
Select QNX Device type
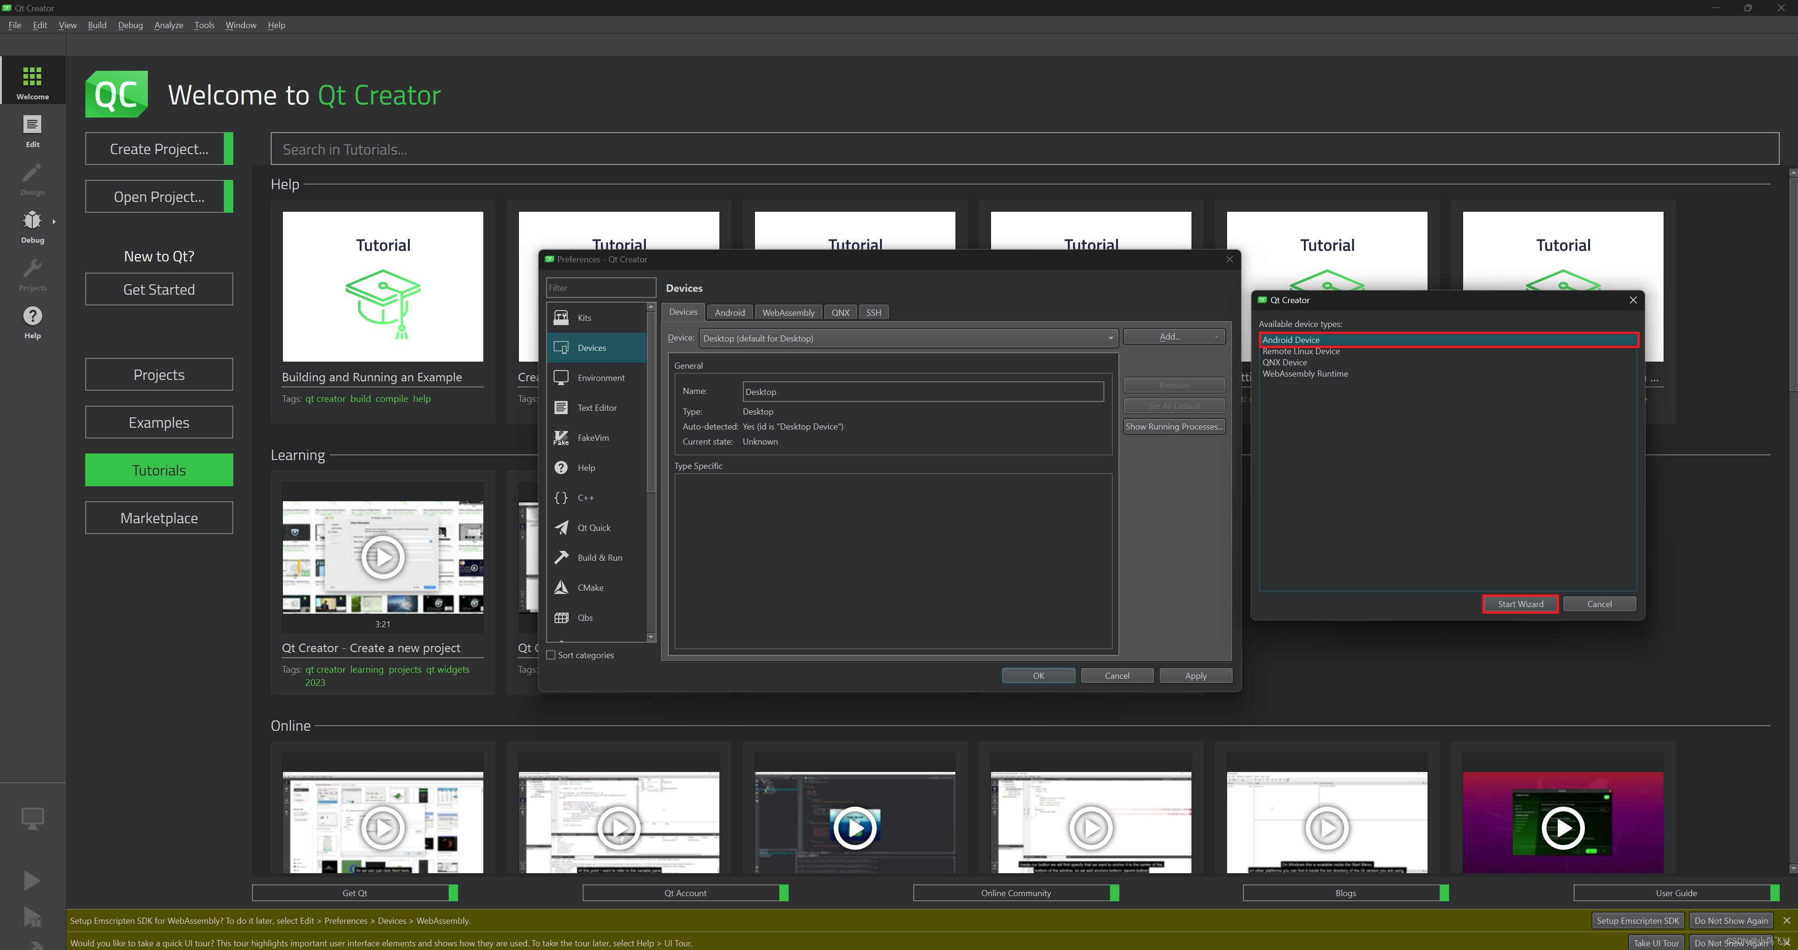click(1448, 362)
